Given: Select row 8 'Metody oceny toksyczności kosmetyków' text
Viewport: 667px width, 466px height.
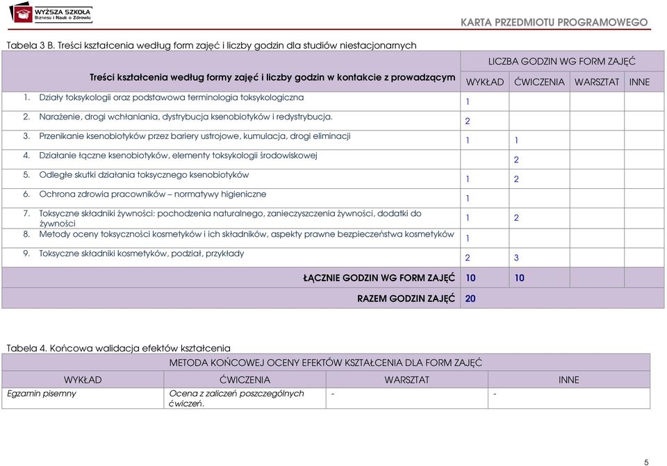Looking at the screenshot, I should pyautogui.click(x=247, y=234).
